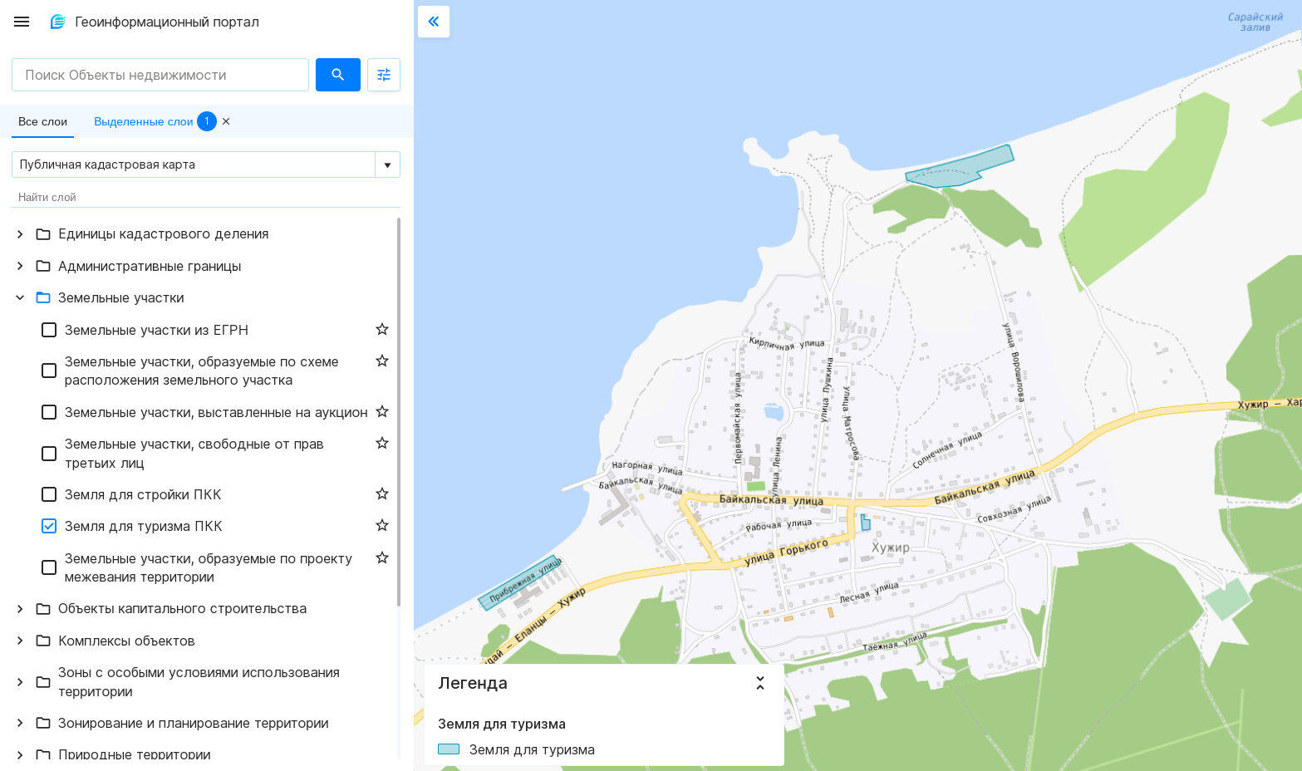Expand Единицы кадастрового деления folder

pos(20,234)
